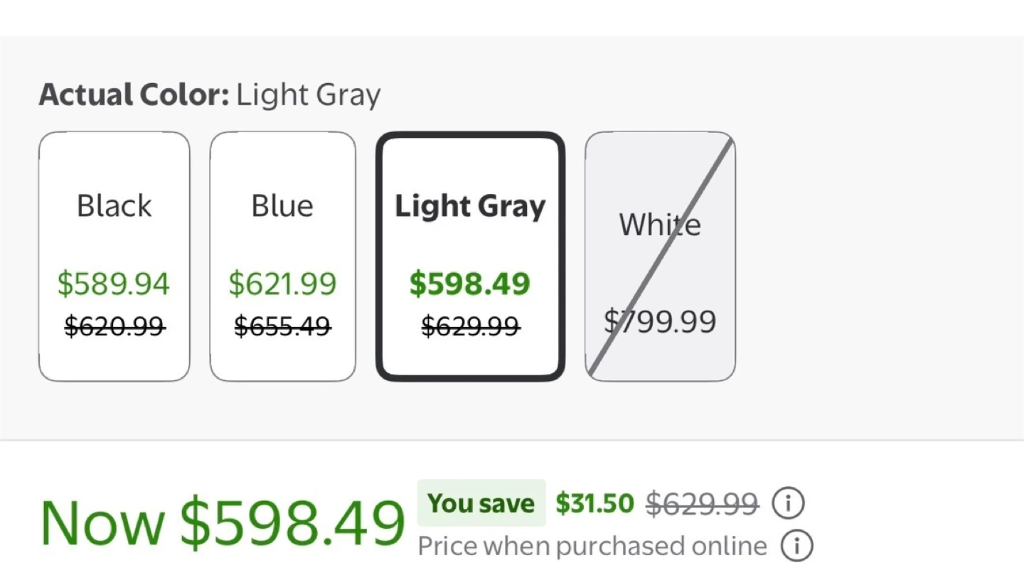
Task: Click crossed-out $629.99 next to savings amount
Action: click(x=702, y=504)
